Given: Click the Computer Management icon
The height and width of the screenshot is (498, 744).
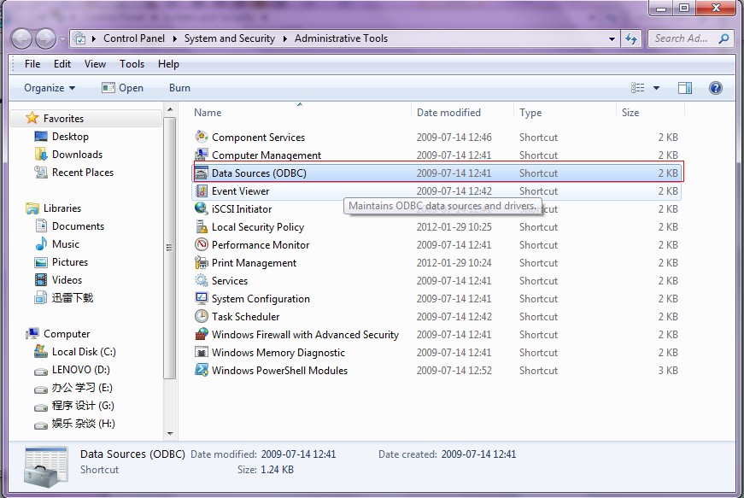Looking at the screenshot, I should click(x=202, y=155).
